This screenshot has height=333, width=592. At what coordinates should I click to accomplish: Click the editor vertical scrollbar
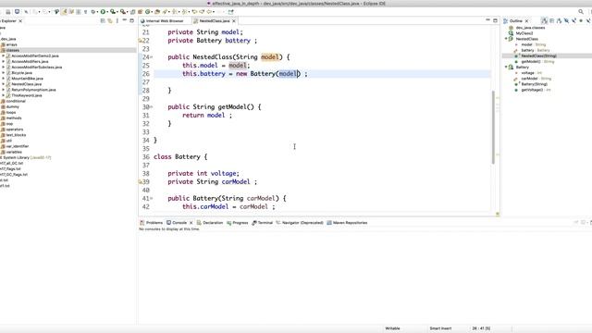(493, 128)
